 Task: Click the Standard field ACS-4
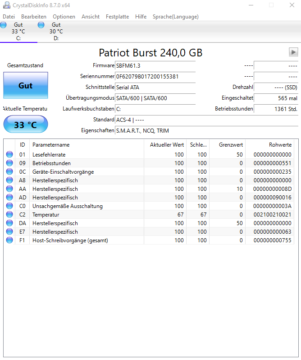[206, 120]
